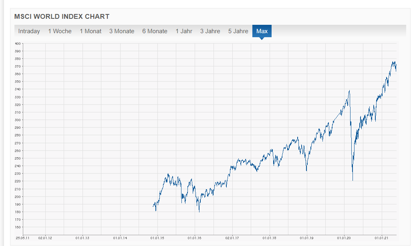Show the 6 Monate chart
The height and width of the screenshot is (246, 413).
tap(155, 31)
